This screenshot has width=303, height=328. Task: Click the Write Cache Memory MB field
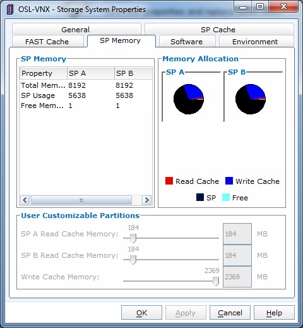pyautogui.click(x=237, y=277)
